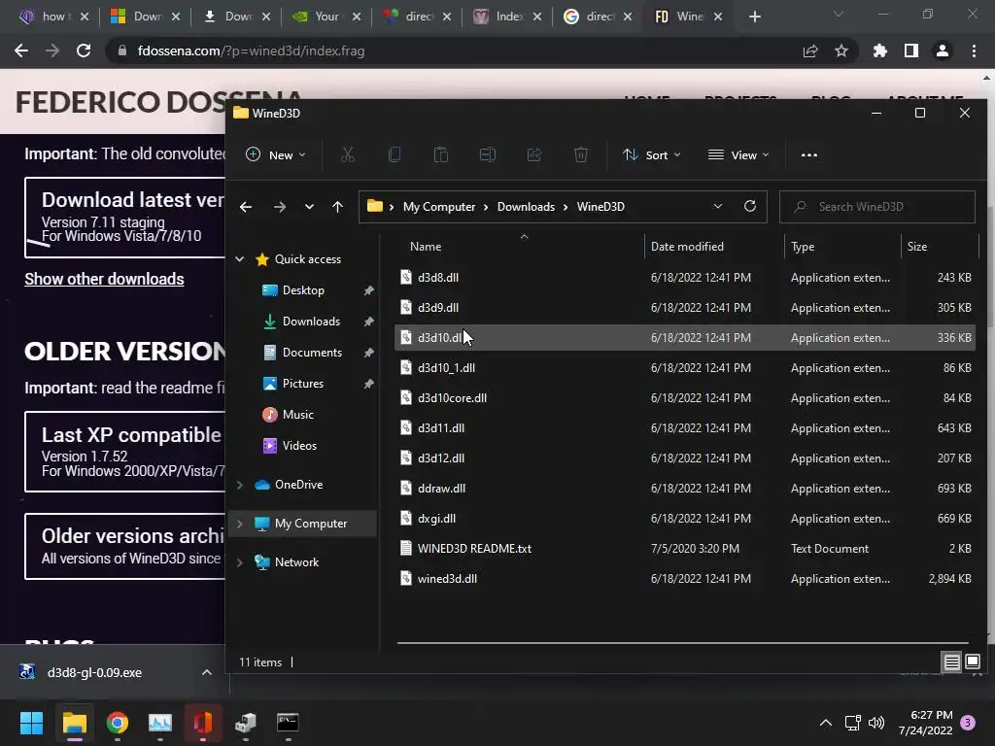This screenshot has height=746, width=995.
Task: Reload the Chrome page
Action: (x=84, y=51)
